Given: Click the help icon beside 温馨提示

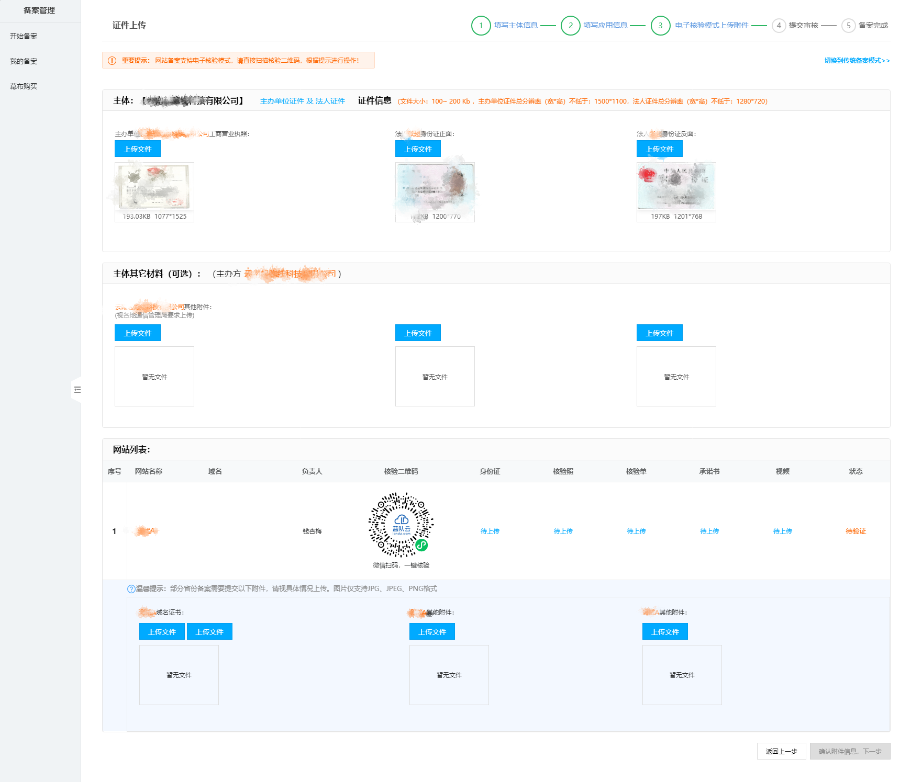Looking at the screenshot, I should [131, 589].
